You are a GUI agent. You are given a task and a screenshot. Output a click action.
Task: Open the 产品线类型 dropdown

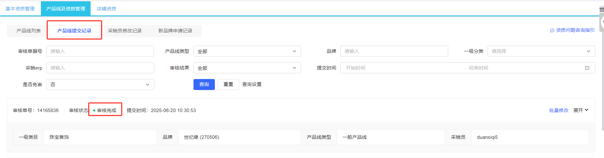tap(247, 51)
